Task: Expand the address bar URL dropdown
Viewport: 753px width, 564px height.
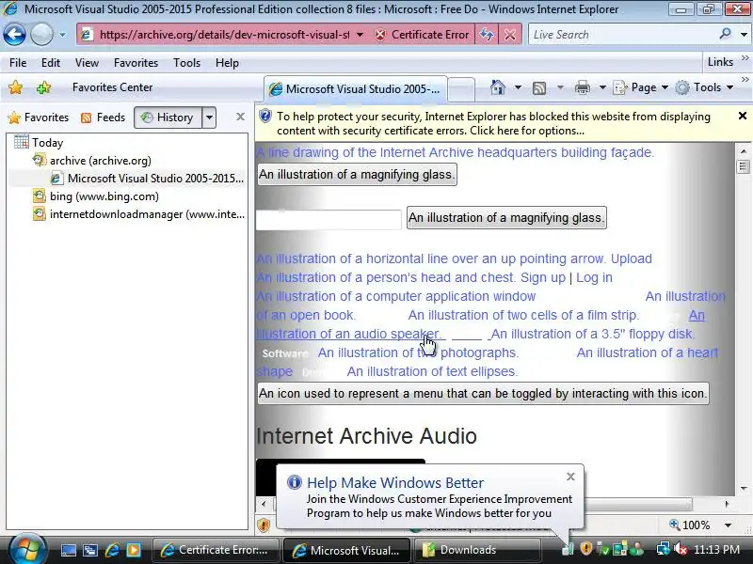Action: click(360, 35)
